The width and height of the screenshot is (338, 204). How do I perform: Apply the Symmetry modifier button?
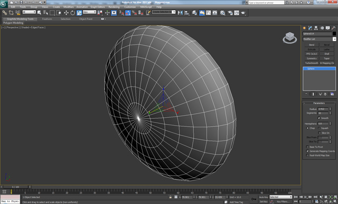coord(312,58)
